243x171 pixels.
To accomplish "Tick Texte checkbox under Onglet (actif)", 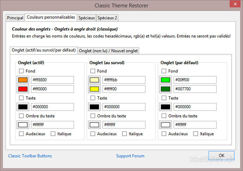I will pos(21,98).
